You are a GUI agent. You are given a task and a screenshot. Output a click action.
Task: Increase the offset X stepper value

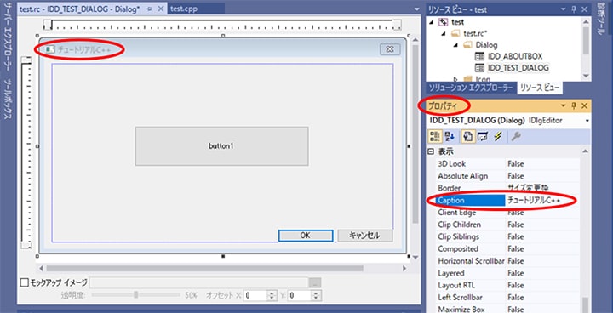point(272,293)
